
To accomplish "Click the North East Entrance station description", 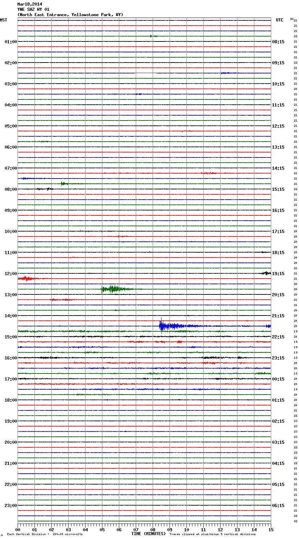I will pyautogui.click(x=70, y=15).
